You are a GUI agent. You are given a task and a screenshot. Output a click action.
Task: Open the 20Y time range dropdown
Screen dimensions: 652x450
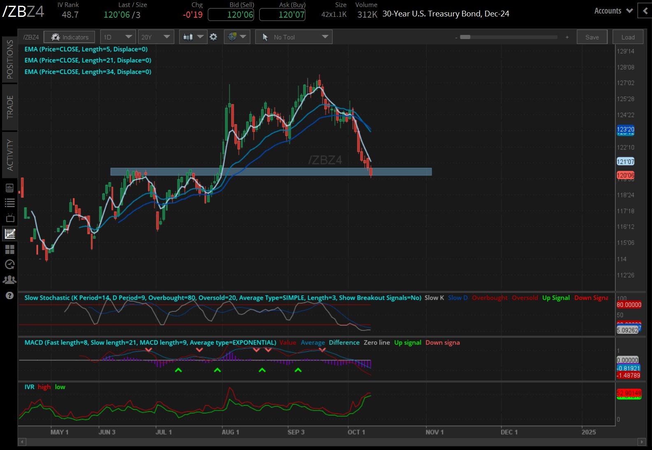(156, 37)
